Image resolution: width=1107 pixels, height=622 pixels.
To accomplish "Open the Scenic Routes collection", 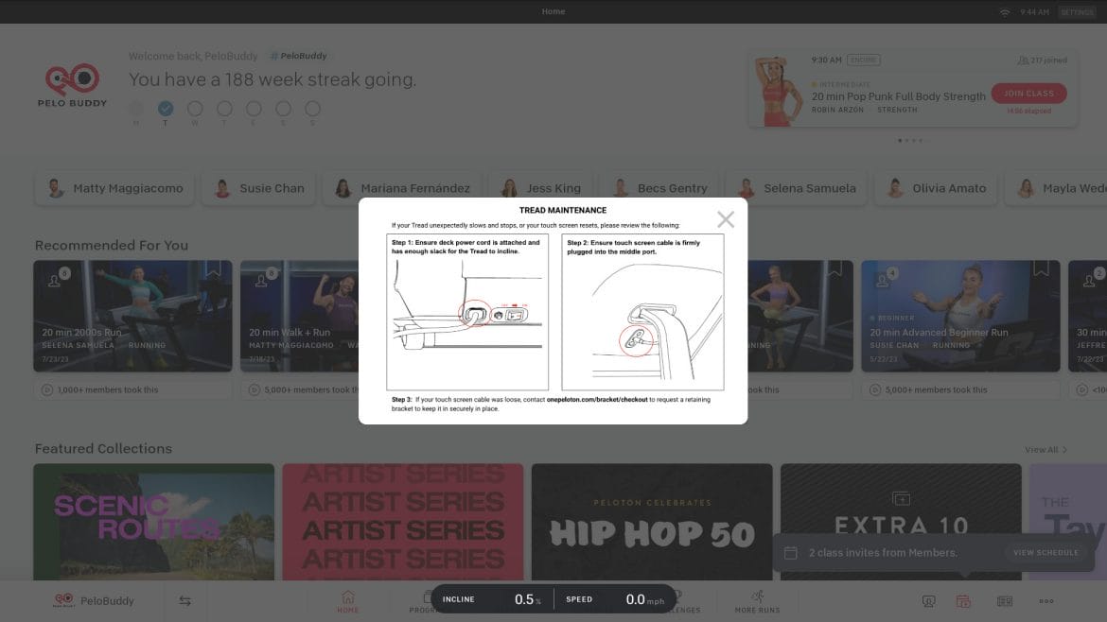I will pos(154,522).
